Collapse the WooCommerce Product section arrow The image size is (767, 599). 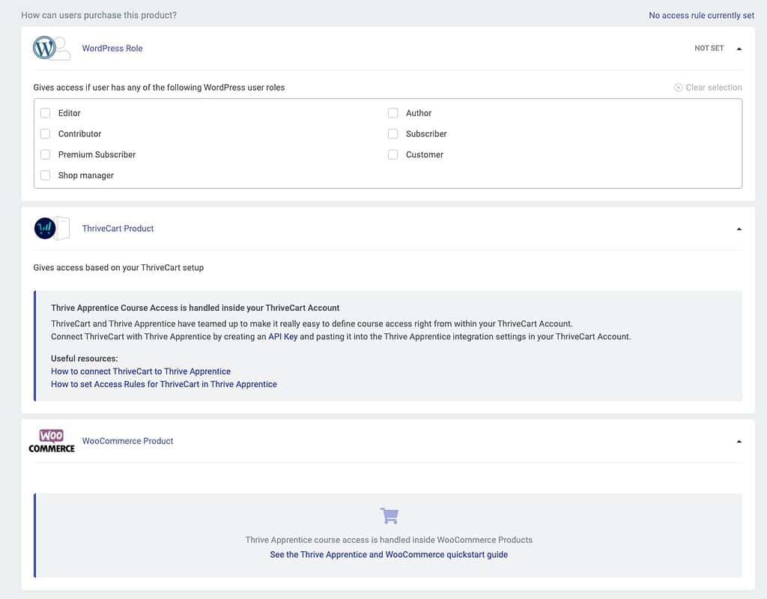(739, 442)
